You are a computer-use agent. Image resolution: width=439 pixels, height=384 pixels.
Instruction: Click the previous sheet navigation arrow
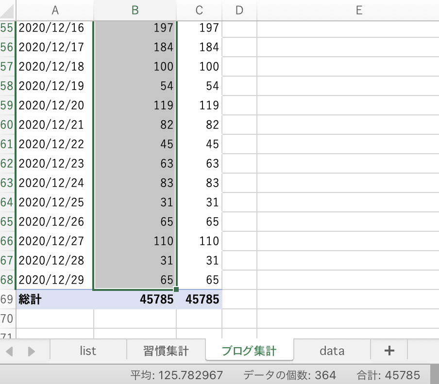click(10, 351)
